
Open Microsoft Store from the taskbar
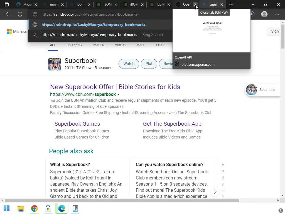[x=48, y=208]
